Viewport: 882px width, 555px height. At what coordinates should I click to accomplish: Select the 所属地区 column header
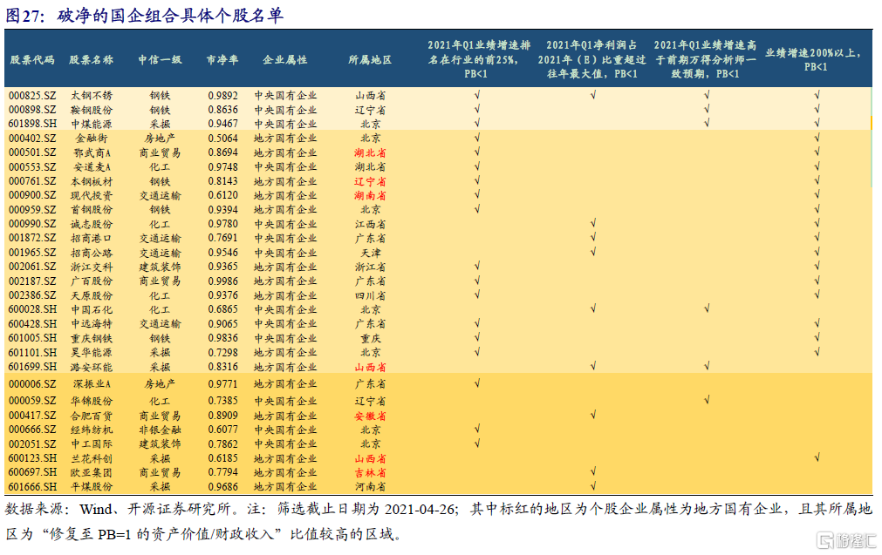tap(370, 59)
